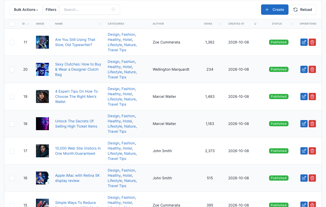Open '10,000 Web Site Visitors In One Month' post

(x=78, y=151)
